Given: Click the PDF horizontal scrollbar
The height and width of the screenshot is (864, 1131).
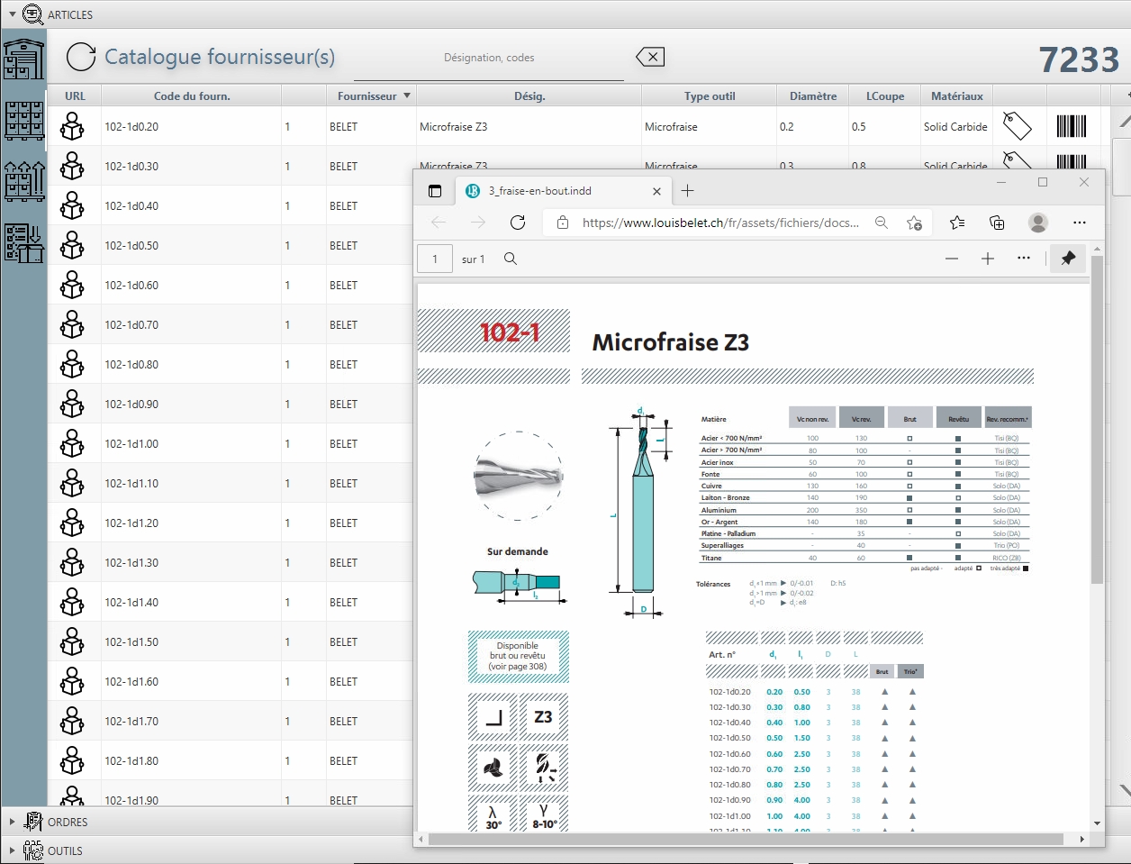Looking at the screenshot, I should (x=746, y=839).
